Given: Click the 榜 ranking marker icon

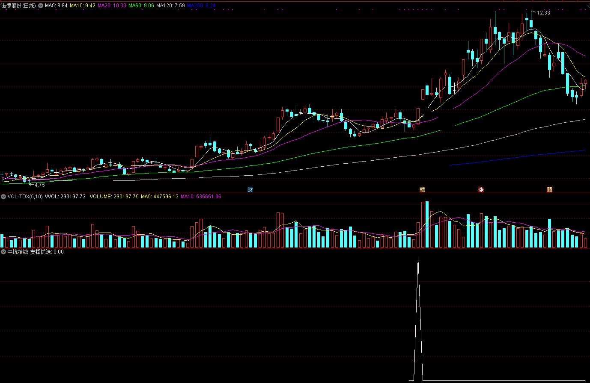Looking at the screenshot, I should pos(422,189).
